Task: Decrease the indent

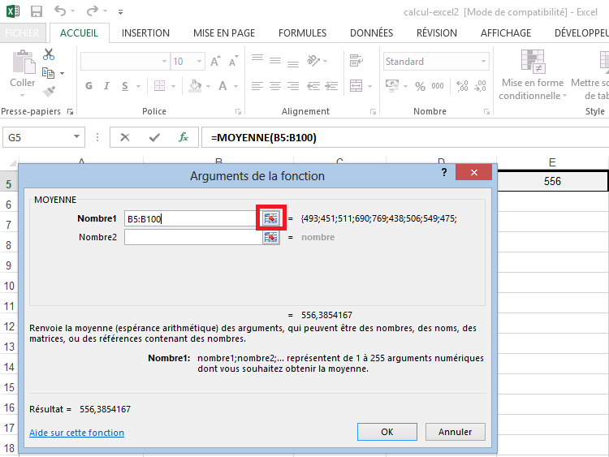Action: click(x=313, y=86)
